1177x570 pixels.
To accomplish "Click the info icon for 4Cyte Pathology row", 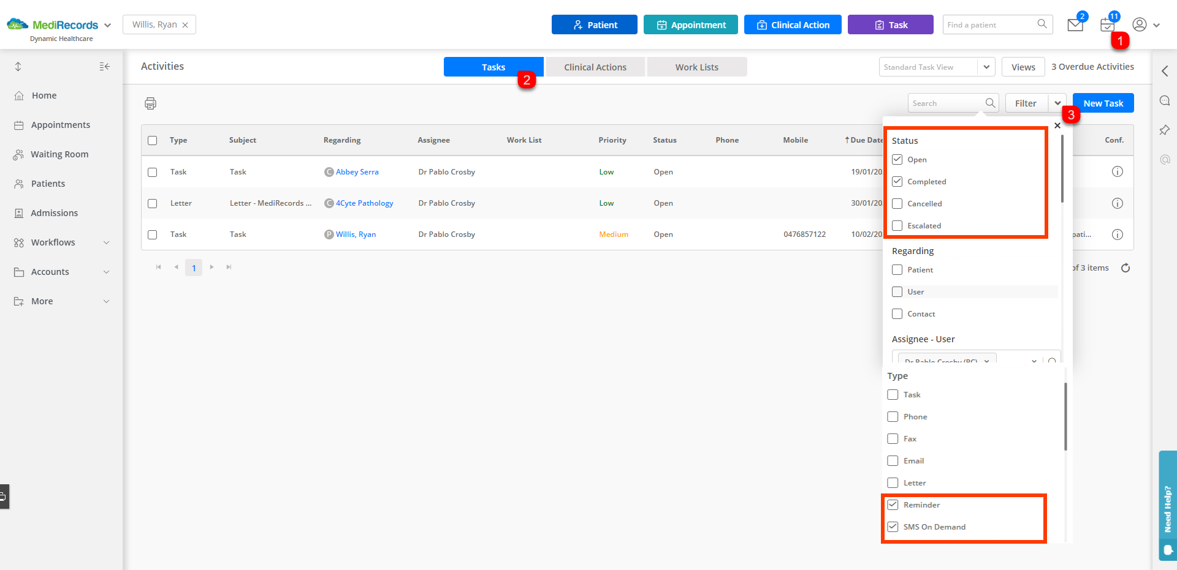I will coord(1118,203).
